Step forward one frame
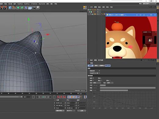Viewport: 159px width, 119px height. pyautogui.click(x=47, y=97)
